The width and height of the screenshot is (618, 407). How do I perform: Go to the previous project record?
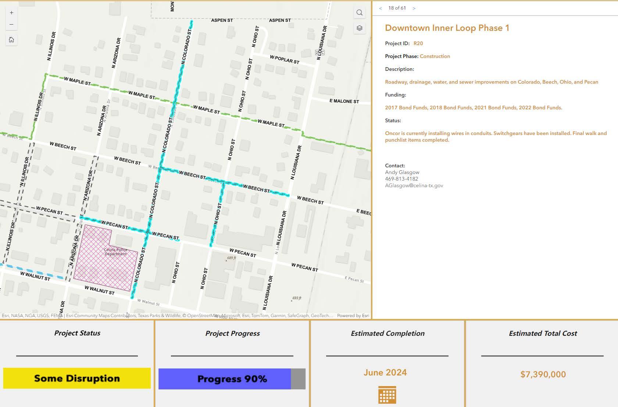pyautogui.click(x=381, y=8)
